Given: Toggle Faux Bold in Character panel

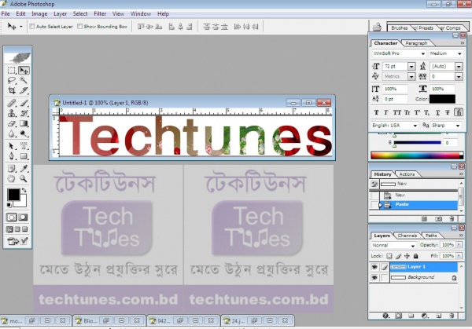Looking at the screenshot, I should tap(376, 112).
